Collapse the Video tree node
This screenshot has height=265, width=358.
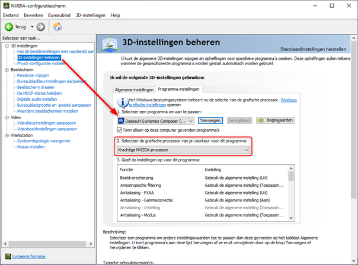point(7,117)
